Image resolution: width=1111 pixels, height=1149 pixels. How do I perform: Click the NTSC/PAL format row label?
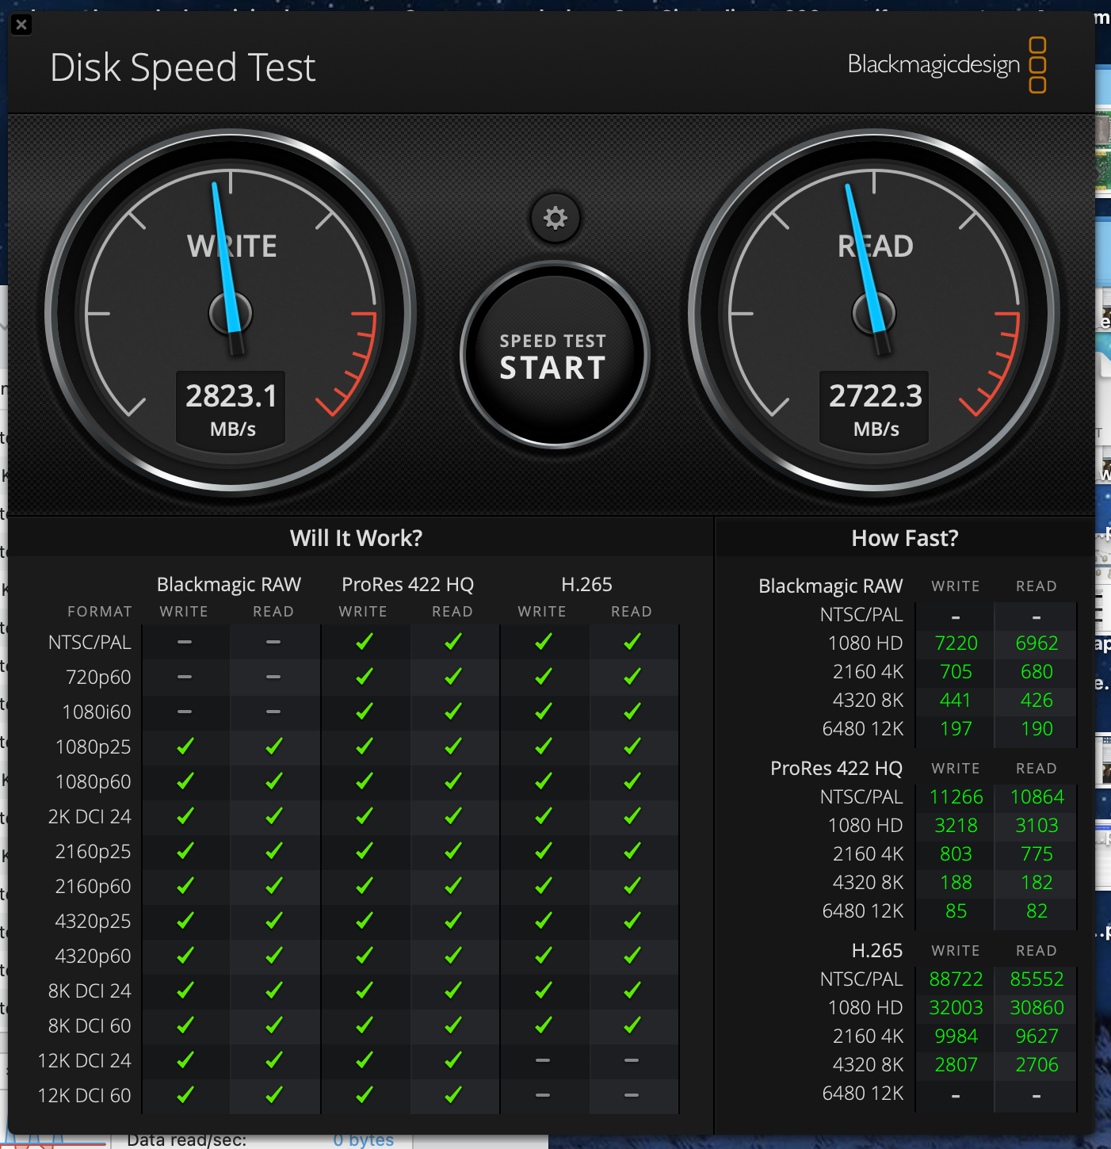click(90, 642)
